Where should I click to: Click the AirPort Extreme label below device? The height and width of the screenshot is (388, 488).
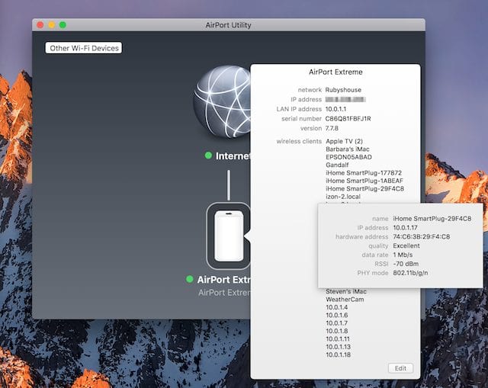tap(223, 280)
